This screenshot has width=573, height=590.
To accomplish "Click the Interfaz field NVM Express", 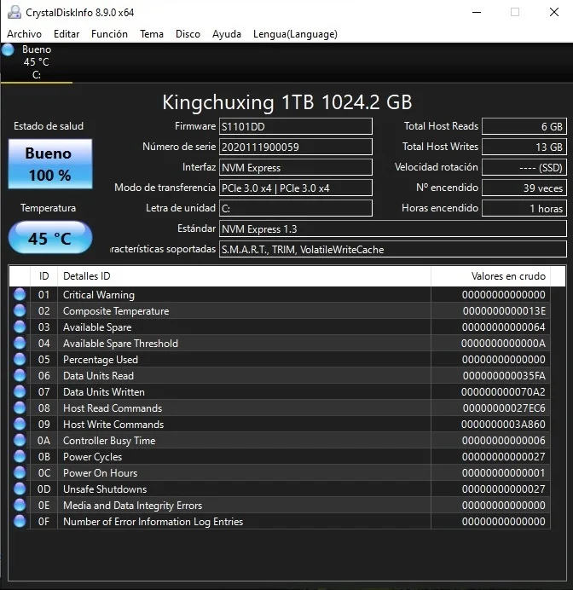I will pyautogui.click(x=296, y=167).
